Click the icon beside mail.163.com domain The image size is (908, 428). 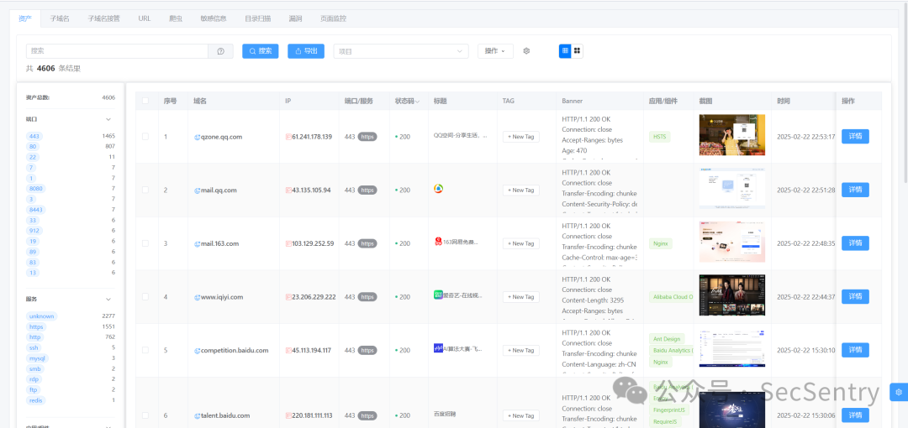tap(197, 243)
